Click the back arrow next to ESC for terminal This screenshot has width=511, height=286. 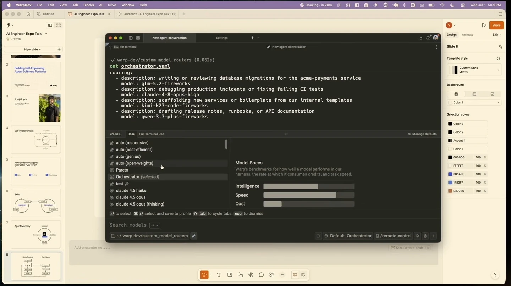pyautogui.click(x=110, y=47)
